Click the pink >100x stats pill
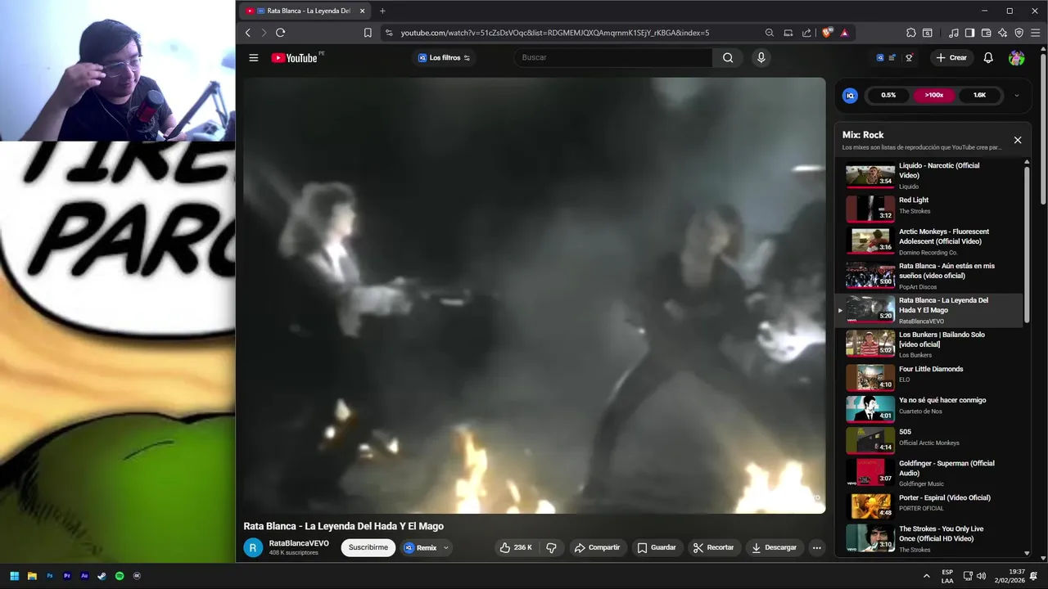Image resolution: width=1048 pixels, height=589 pixels. point(934,96)
